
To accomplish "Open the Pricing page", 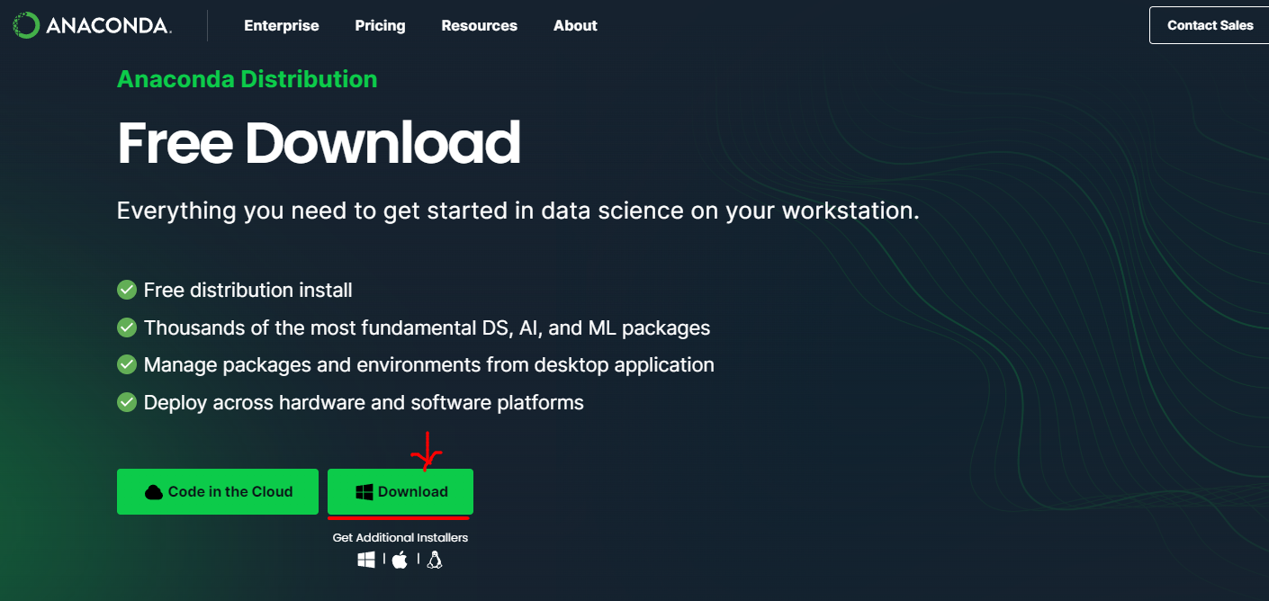I will (380, 25).
